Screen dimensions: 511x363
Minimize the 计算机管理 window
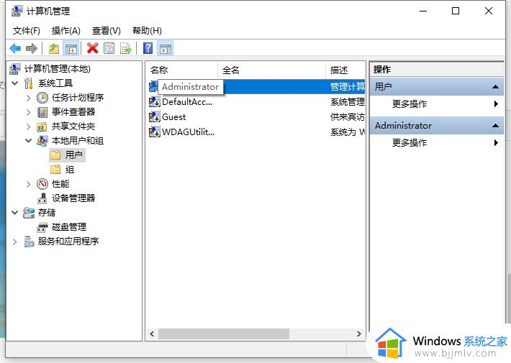point(423,11)
